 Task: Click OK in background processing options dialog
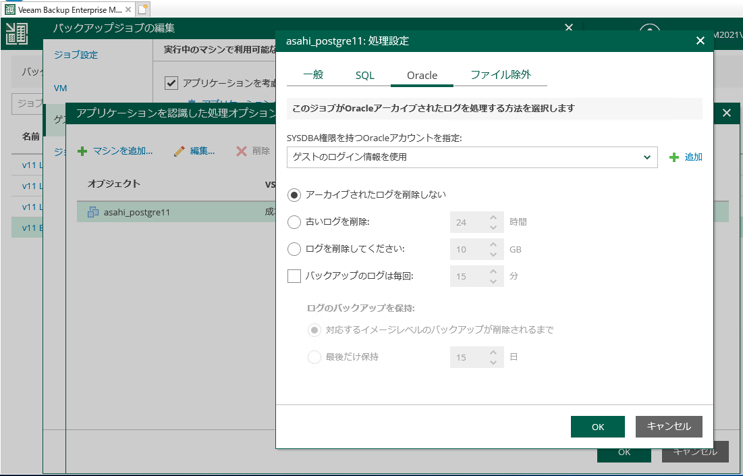pyautogui.click(x=624, y=452)
